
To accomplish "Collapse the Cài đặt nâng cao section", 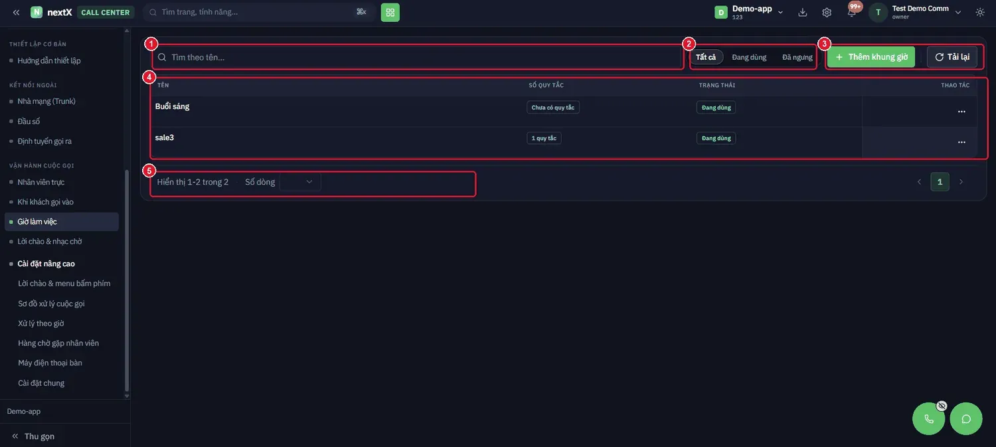I will point(46,264).
